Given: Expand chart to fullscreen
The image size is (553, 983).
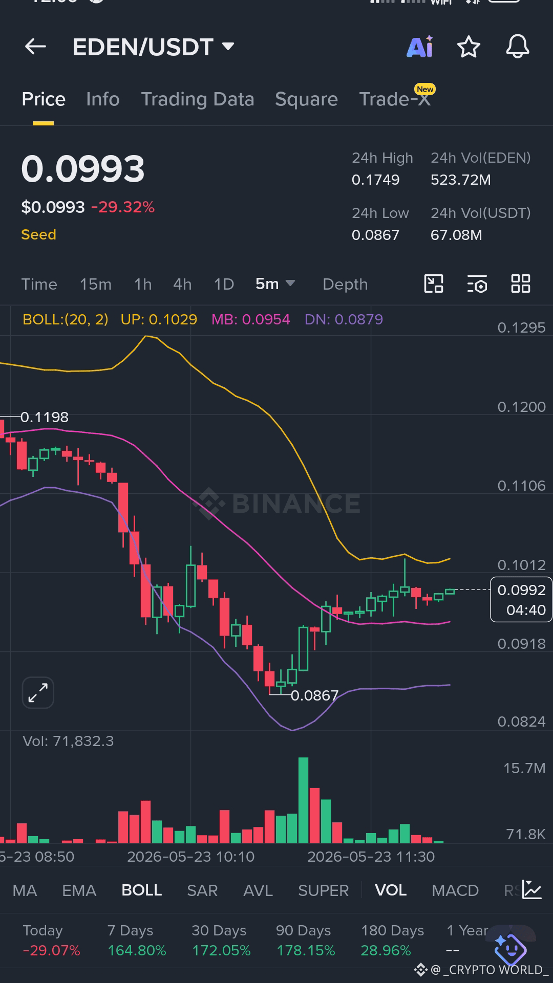Looking at the screenshot, I should pyautogui.click(x=38, y=693).
